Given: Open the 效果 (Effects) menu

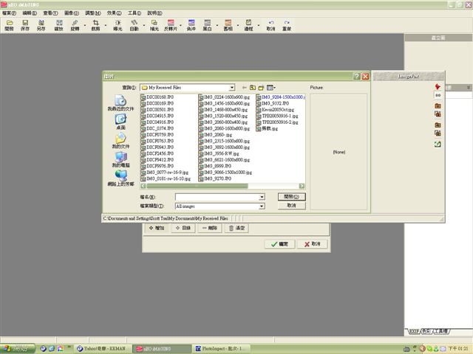Looking at the screenshot, I should (114, 13).
